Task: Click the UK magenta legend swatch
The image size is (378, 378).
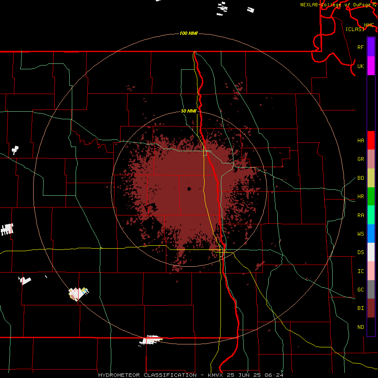Action: coord(371,66)
